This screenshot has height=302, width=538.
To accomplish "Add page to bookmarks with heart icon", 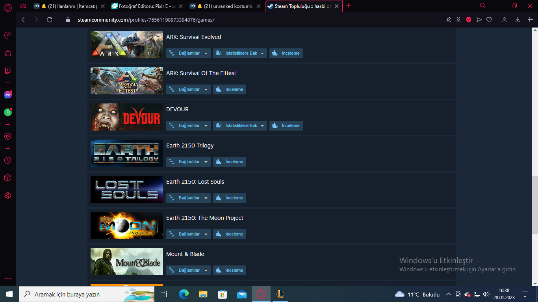I will click(489, 20).
